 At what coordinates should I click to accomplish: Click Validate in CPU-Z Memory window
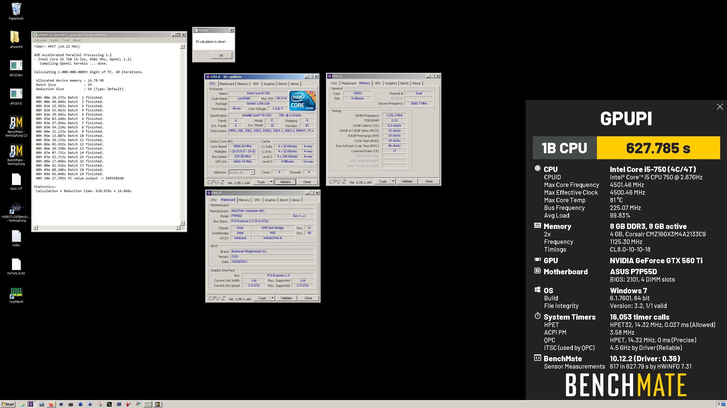coord(407,181)
